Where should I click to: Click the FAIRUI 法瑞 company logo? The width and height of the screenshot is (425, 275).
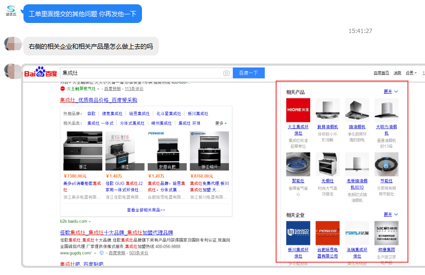click(x=357, y=233)
